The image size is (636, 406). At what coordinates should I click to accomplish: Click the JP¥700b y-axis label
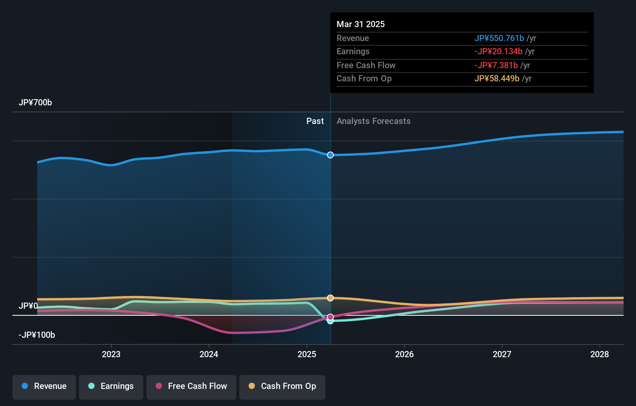(35, 103)
